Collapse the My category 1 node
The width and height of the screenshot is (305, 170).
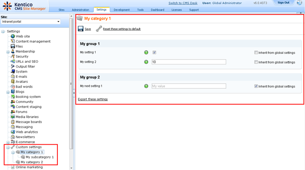coord(13,152)
